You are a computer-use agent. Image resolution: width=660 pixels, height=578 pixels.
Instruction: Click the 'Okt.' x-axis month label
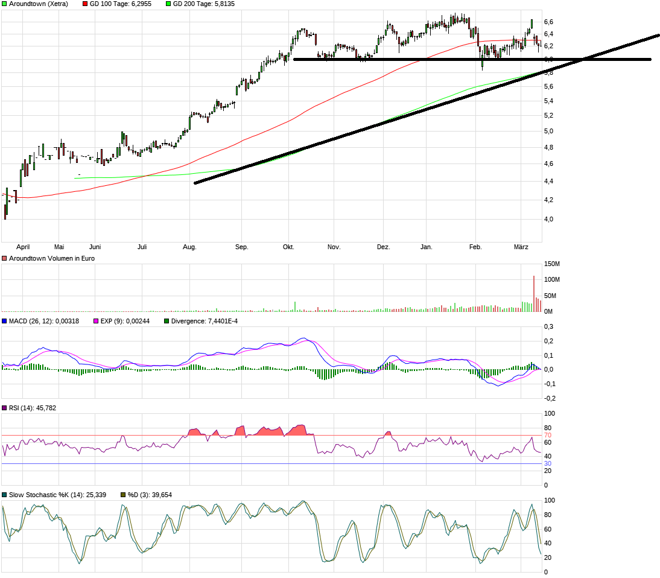288,247
